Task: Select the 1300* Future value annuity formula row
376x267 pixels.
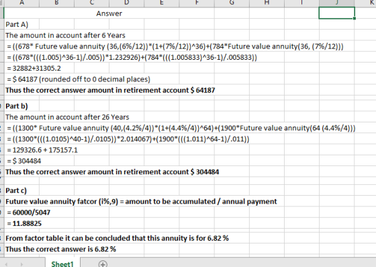Action: point(181,128)
